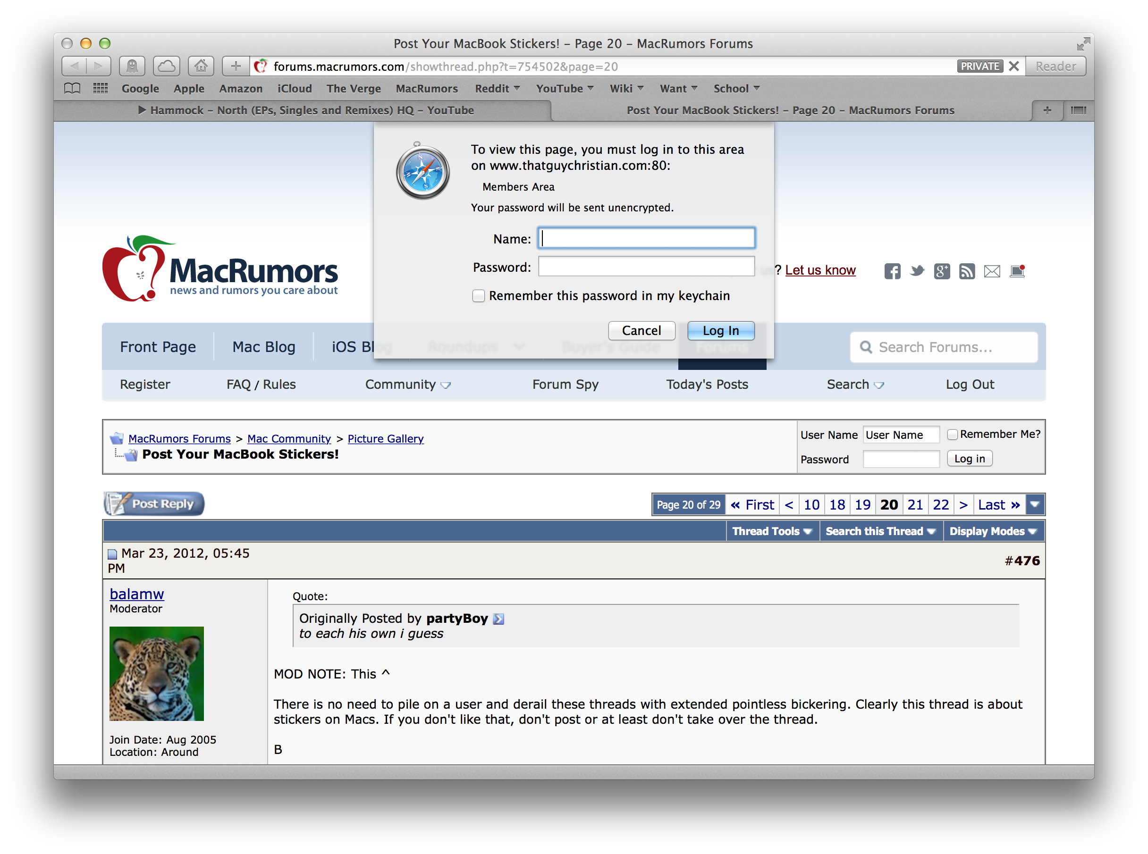Screen dimensions: 1148x854
Task: Expand the Want bookmarks folder
Action: 678,88
